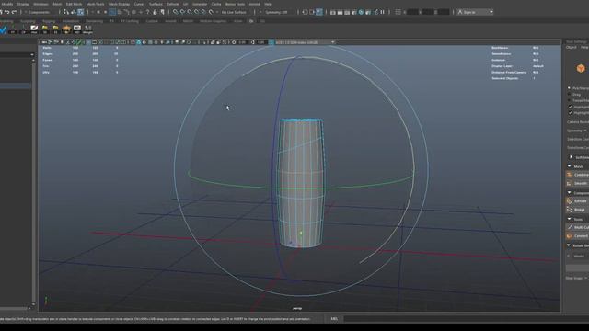Screen dimensions: 589x331
Task: Open the Deform menu
Action: point(173,4)
